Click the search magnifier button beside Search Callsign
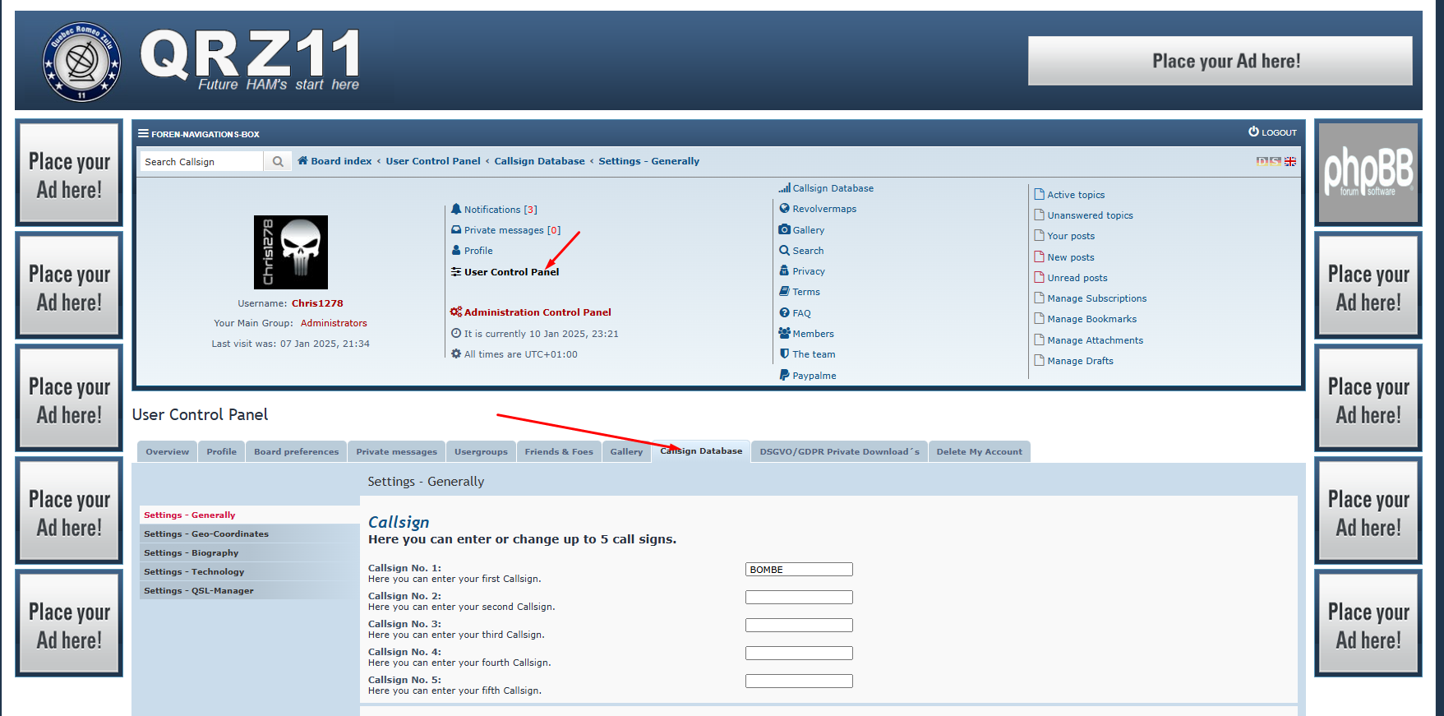This screenshot has height=716, width=1444. point(278,162)
